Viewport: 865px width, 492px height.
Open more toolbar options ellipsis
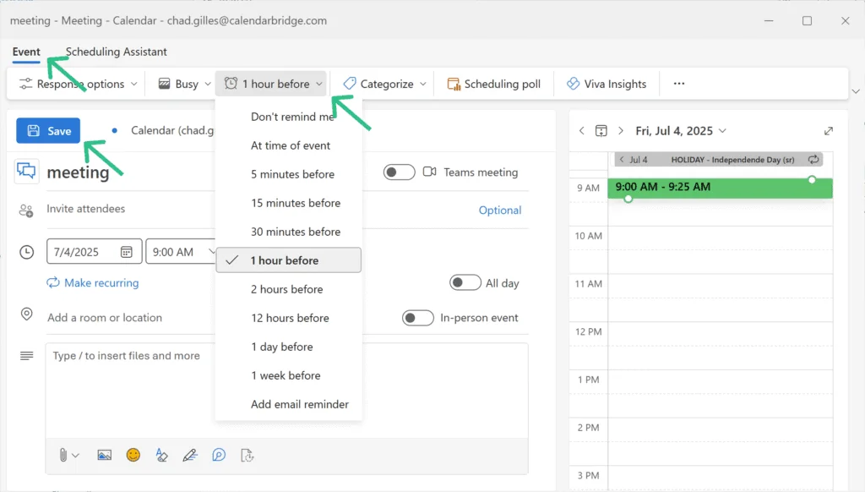click(x=679, y=84)
